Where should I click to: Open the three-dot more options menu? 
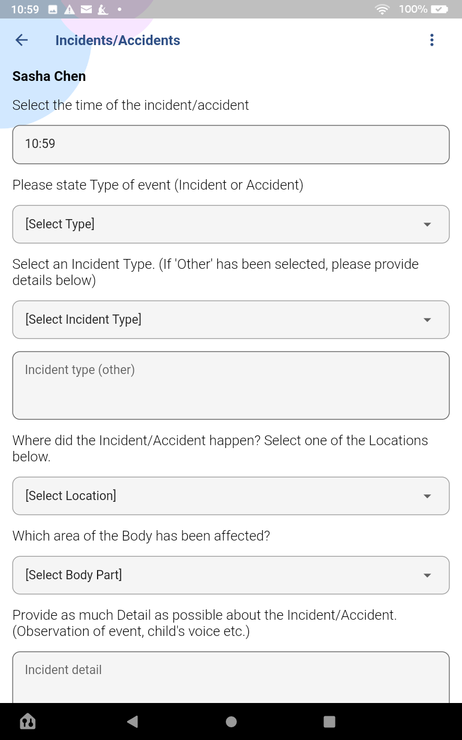(432, 40)
